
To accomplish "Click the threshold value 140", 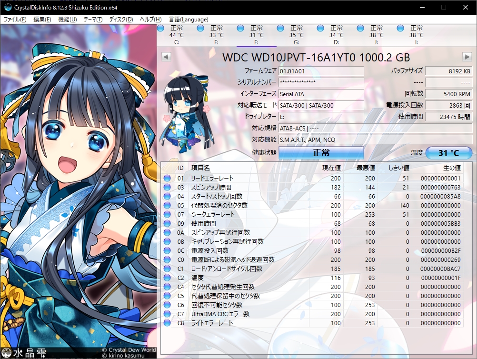I will [x=404, y=206].
